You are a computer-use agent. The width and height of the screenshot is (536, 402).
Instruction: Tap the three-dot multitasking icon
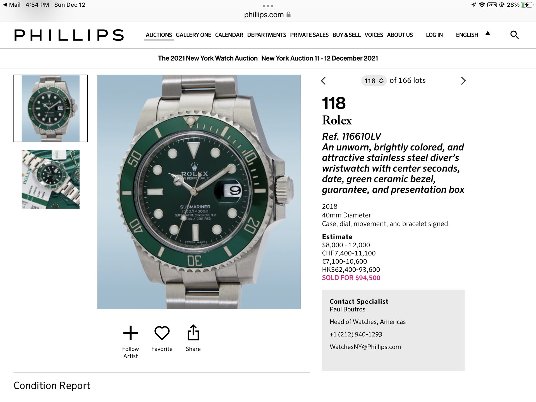click(268, 6)
